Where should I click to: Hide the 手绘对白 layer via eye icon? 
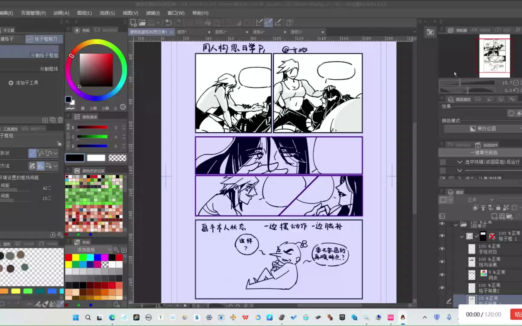[x=442, y=249]
